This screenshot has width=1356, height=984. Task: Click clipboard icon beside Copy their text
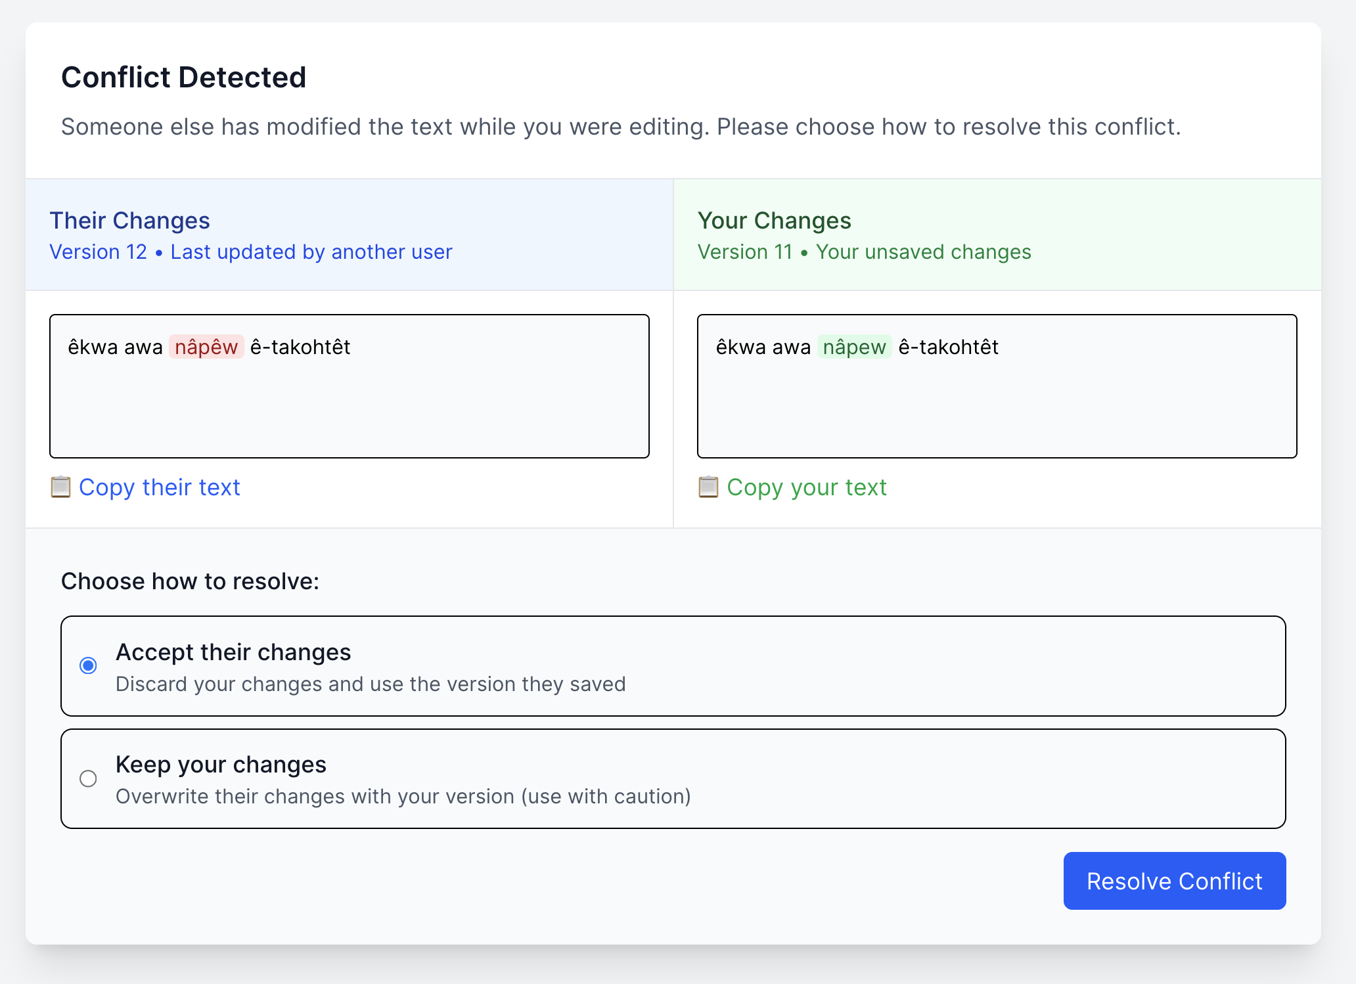[60, 487]
